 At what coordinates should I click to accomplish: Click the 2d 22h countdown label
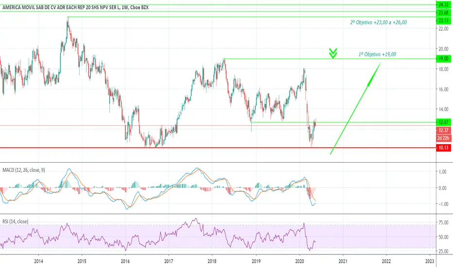coord(443,138)
